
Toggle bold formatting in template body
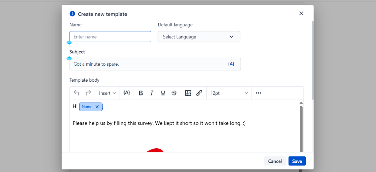coord(141,93)
